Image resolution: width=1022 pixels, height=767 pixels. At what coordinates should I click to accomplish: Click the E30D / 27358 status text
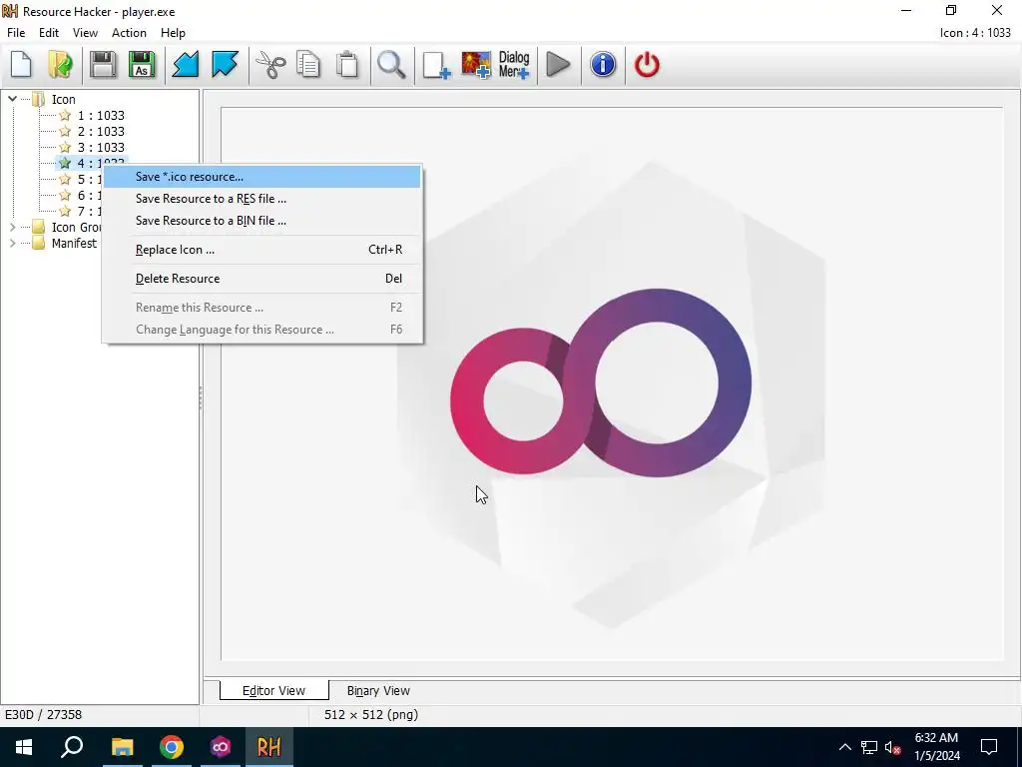pos(44,715)
